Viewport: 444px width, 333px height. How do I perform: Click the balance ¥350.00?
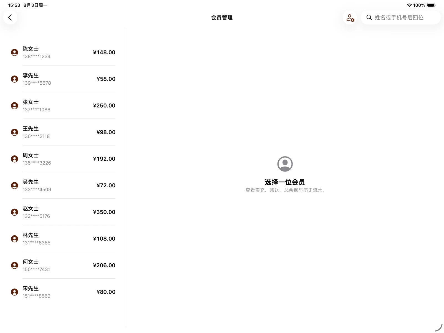[104, 212]
